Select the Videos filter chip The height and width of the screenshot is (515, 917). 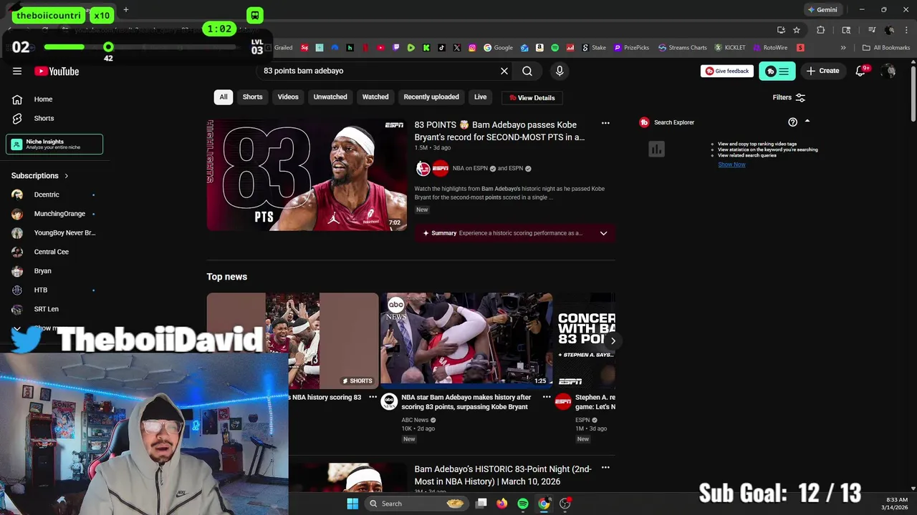[288, 97]
